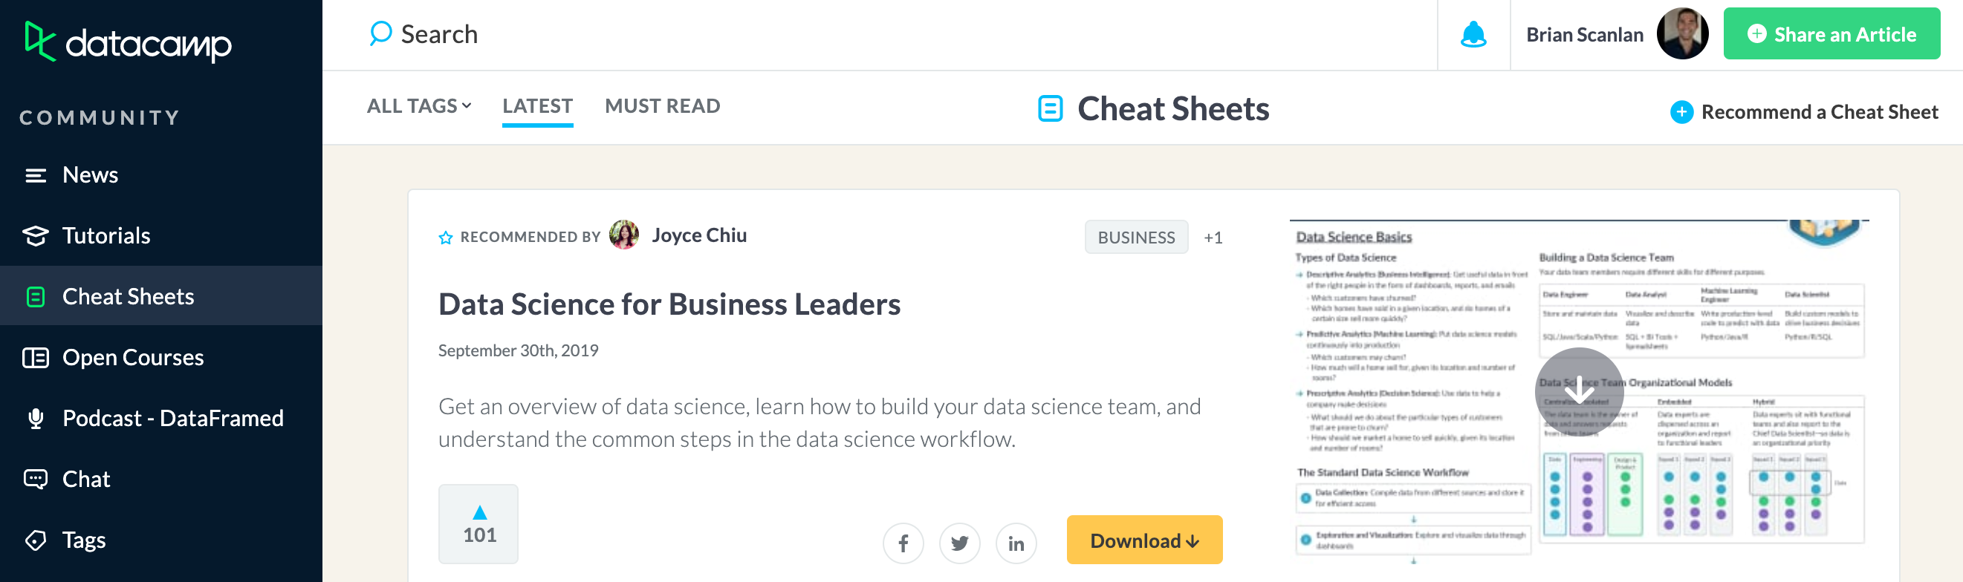Filter by the BUSINESS tag
1963x582 pixels.
click(1135, 238)
